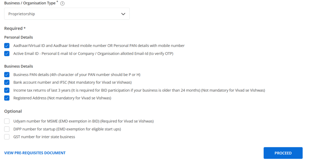The image size is (310, 163).
Task: Uncheck the Registered Address checkbox
Action: click(x=7, y=98)
